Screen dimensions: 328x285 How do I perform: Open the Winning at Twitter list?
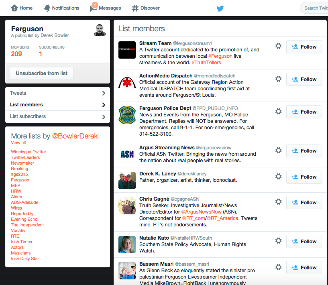click(x=29, y=152)
